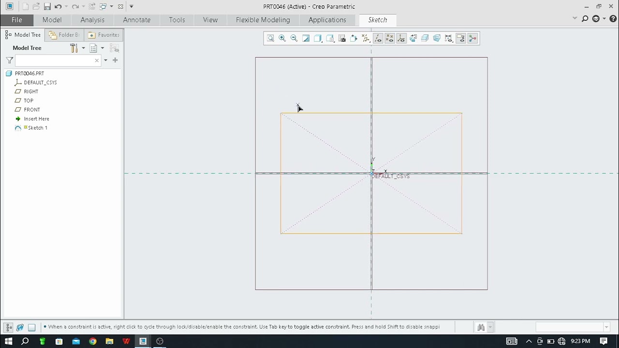Click the Repaint screen icon

306,38
